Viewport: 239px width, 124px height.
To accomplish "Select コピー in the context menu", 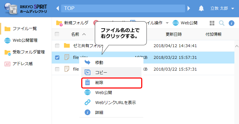I will point(111,72).
